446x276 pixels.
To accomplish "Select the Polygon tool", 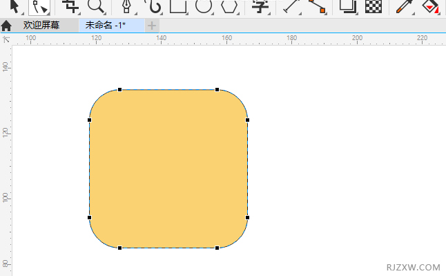I will [x=229, y=6].
